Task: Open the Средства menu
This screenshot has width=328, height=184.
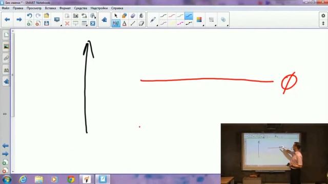Action: 80,8
